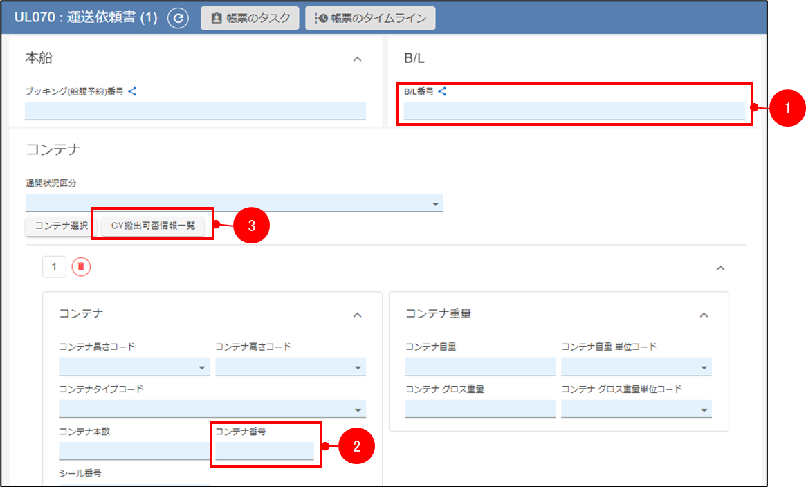
Task: Delete container row 1 with red trash icon
Action: pos(81,267)
